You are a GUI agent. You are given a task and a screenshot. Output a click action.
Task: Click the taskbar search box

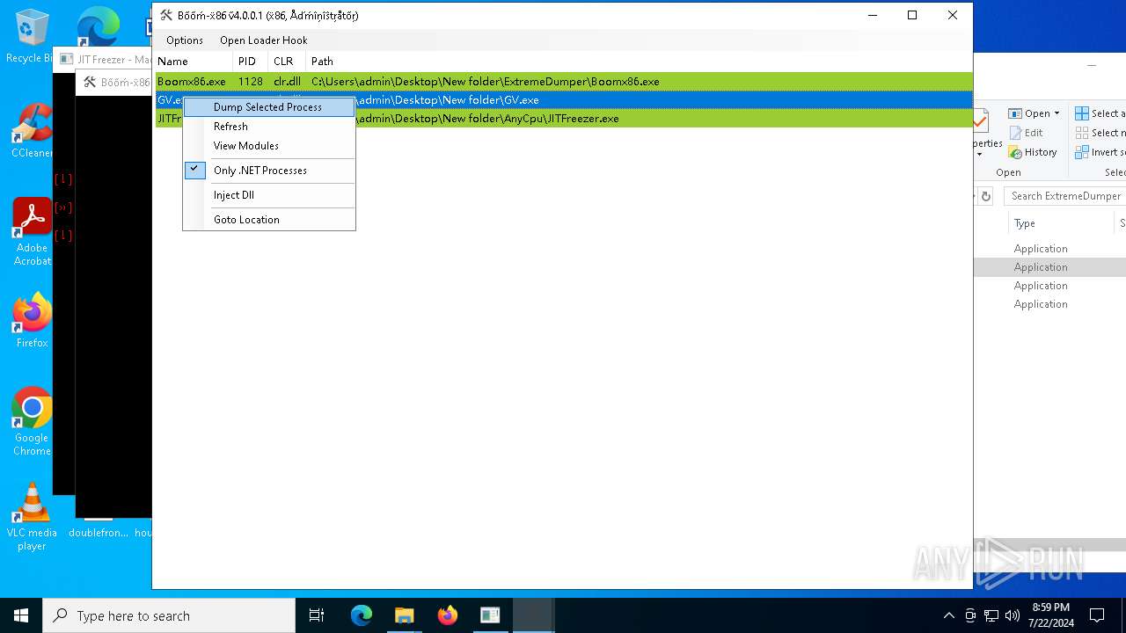click(169, 615)
